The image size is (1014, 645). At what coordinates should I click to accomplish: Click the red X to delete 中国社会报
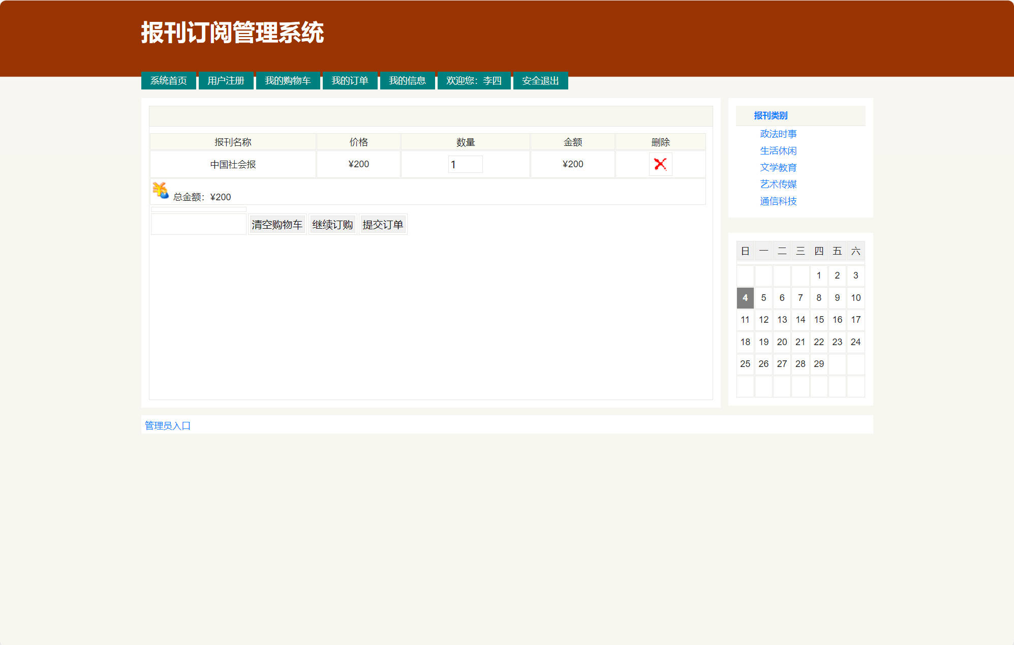(660, 164)
